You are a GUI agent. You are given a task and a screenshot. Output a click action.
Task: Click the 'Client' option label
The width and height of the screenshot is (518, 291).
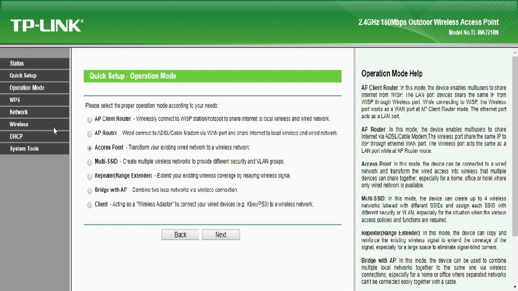tap(101, 204)
